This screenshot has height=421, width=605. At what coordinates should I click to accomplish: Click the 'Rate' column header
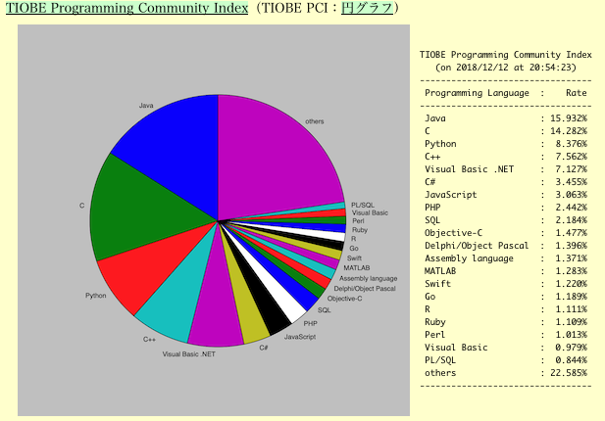click(x=576, y=93)
